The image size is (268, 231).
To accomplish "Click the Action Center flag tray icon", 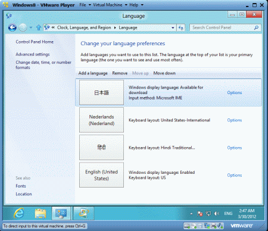I will [200, 214].
